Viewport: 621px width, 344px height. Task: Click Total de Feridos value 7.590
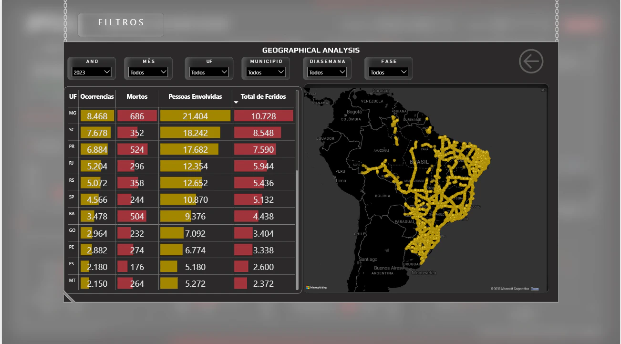(263, 149)
